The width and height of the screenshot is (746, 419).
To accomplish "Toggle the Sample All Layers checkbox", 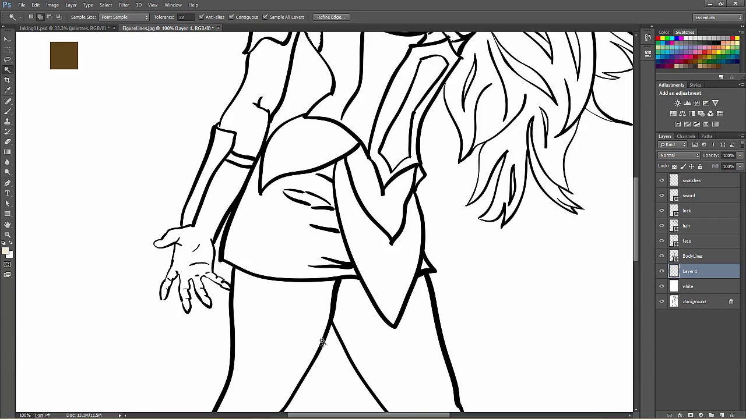I will point(265,17).
